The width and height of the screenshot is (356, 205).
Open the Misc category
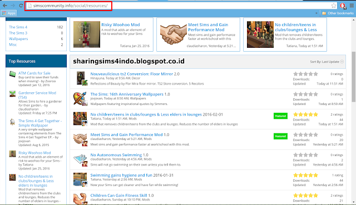[x=13, y=44]
